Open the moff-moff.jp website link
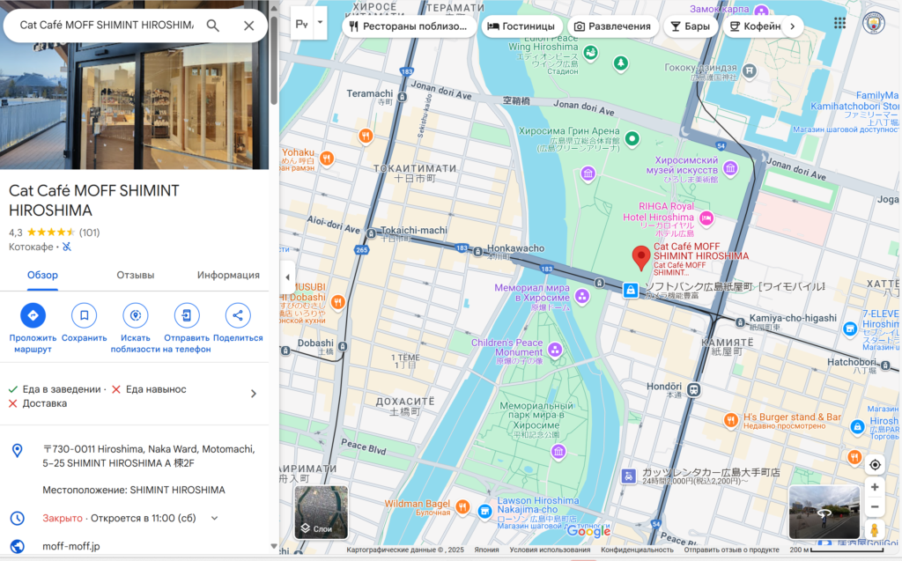 tap(71, 546)
